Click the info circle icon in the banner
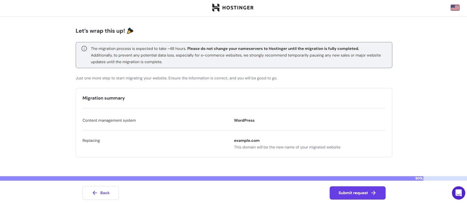The height and width of the screenshot is (204, 467). (84, 48)
